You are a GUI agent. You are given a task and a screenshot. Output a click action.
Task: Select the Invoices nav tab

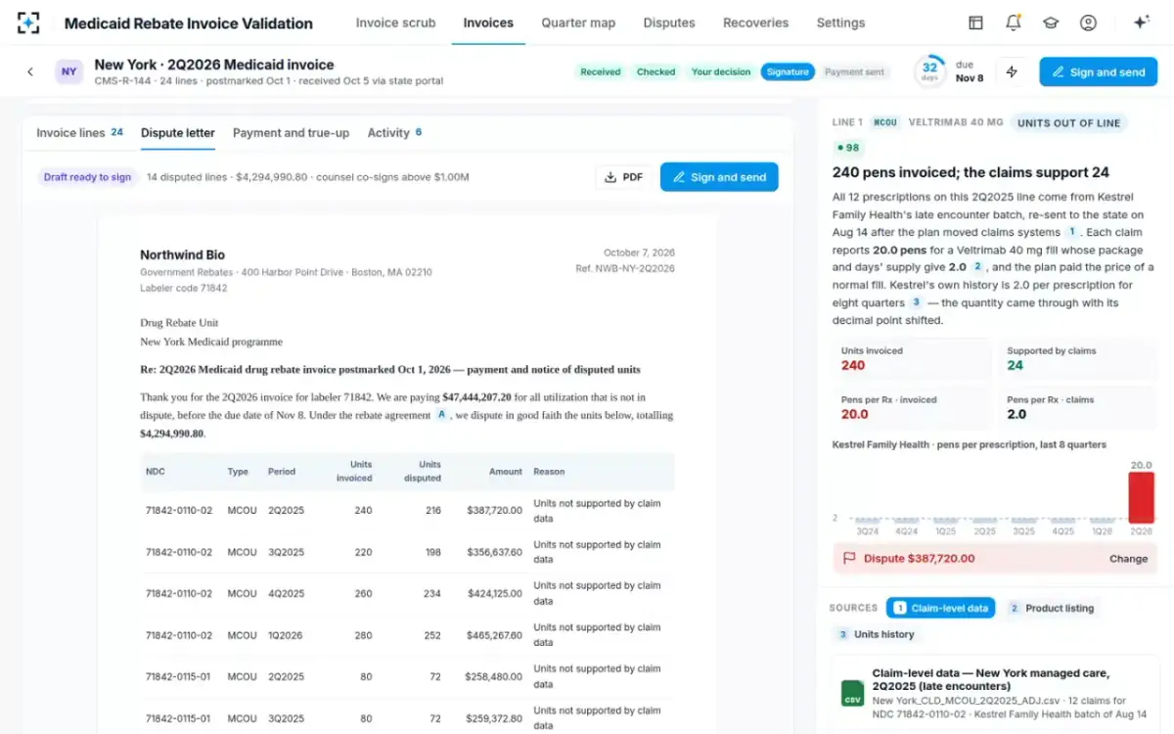pyautogui.click(x=488, y=23)
